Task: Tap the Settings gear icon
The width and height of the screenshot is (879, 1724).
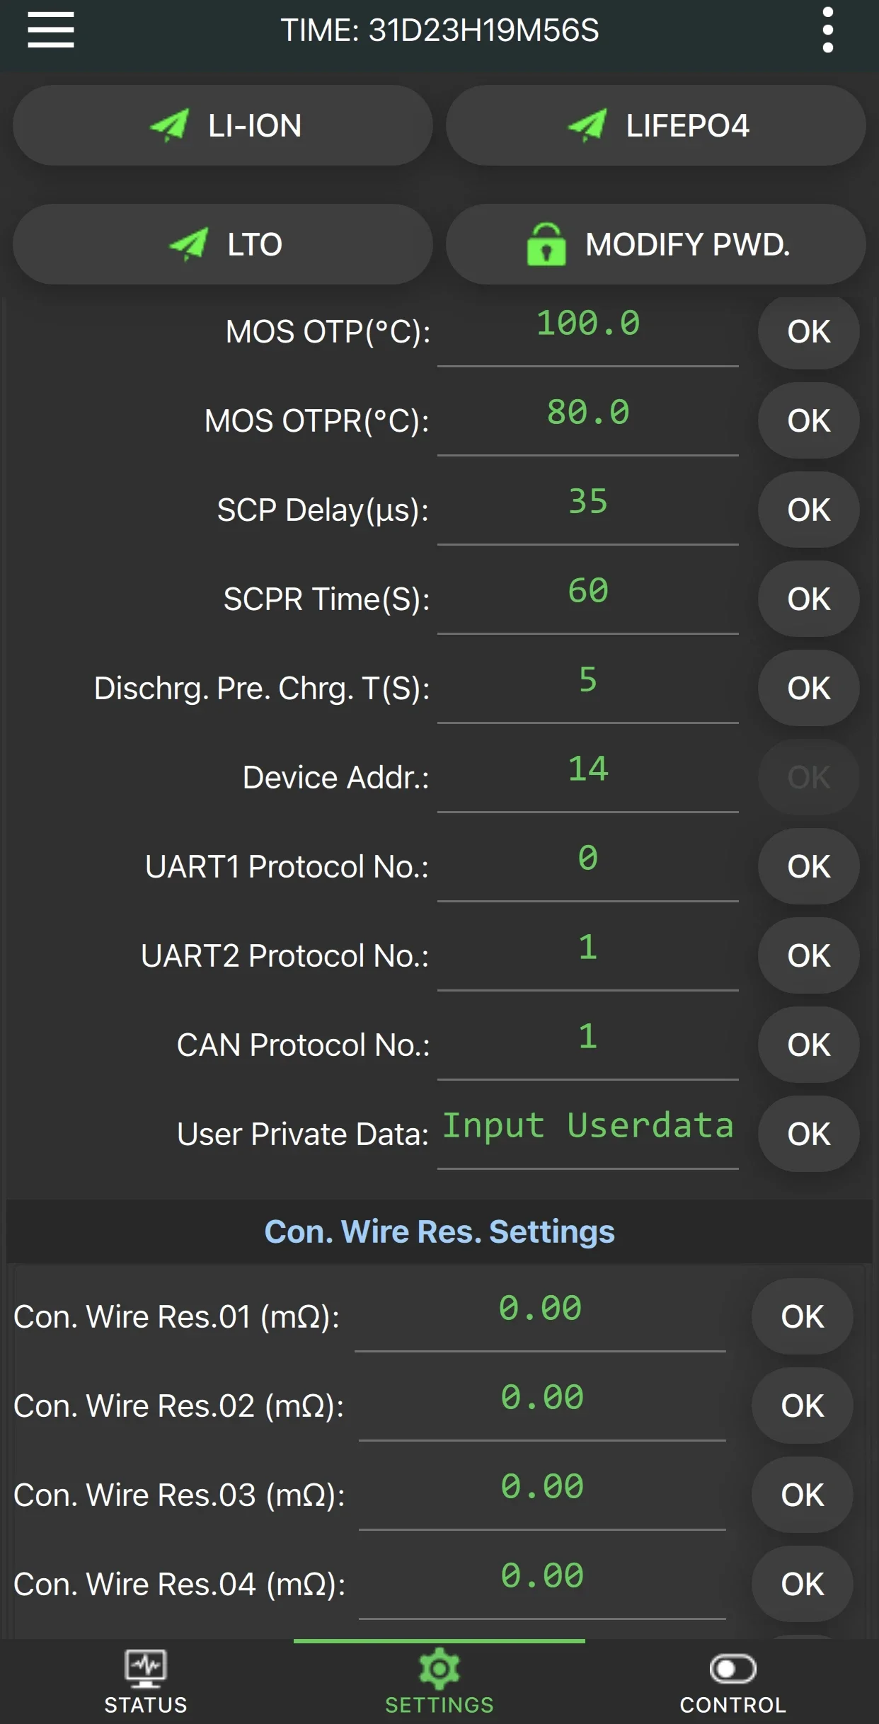Action: (439, 1669)
